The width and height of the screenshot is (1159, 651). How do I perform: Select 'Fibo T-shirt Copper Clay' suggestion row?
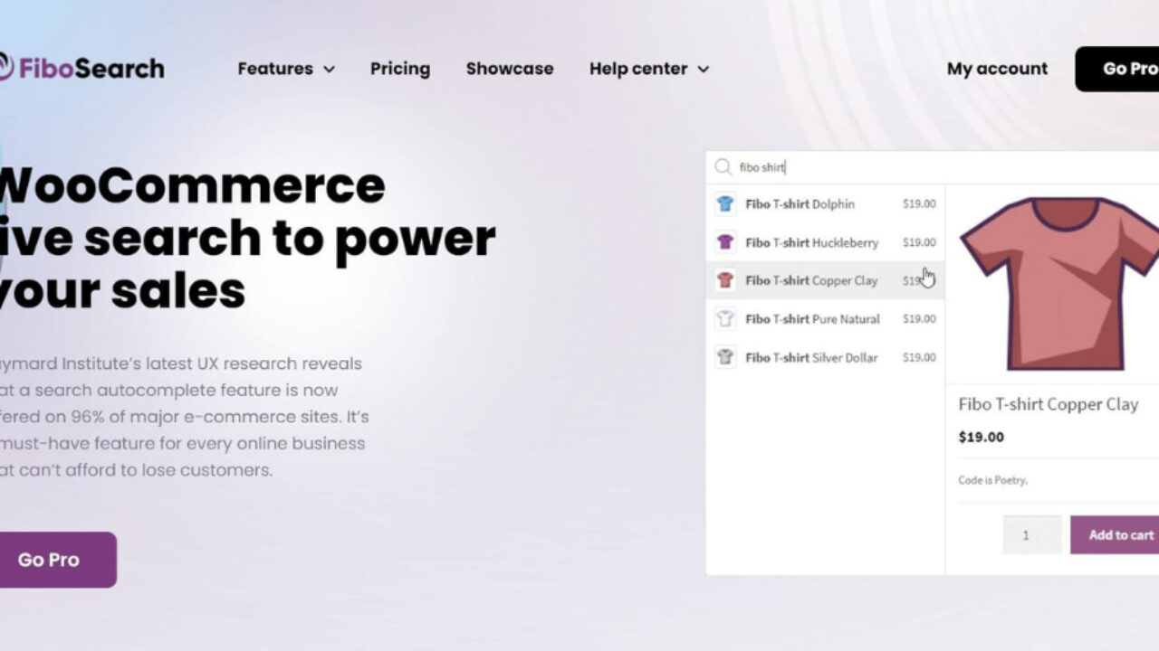tap(825, 280)
